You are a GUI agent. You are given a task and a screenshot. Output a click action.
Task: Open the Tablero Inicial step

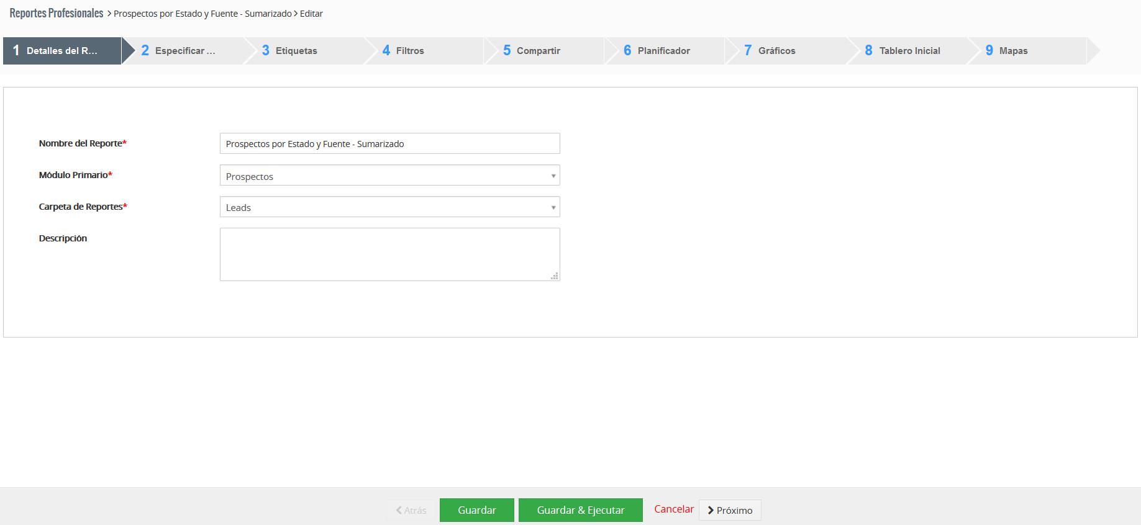(909, 51)
